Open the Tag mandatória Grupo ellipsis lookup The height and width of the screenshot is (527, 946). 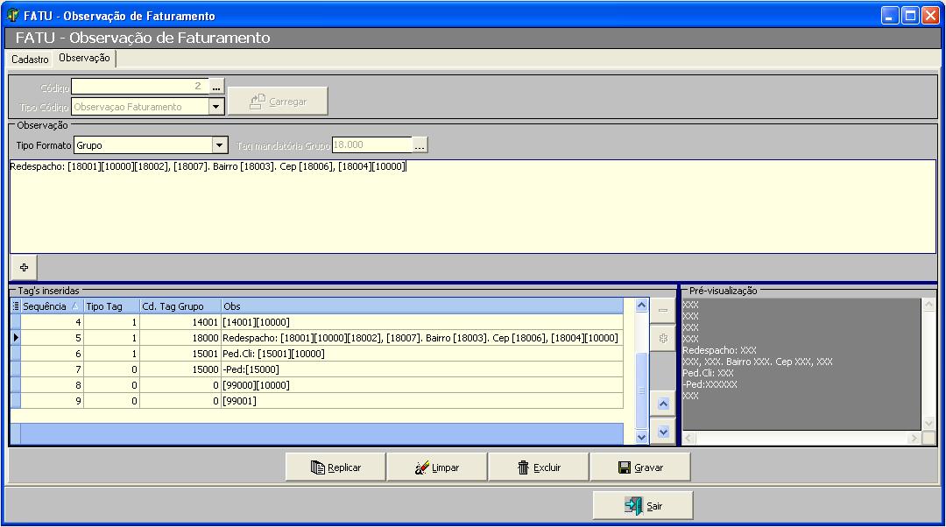(420, 145)
